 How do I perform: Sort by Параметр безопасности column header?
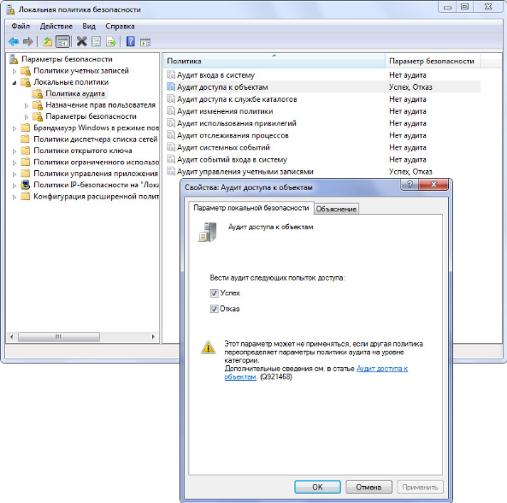point(433,61)
